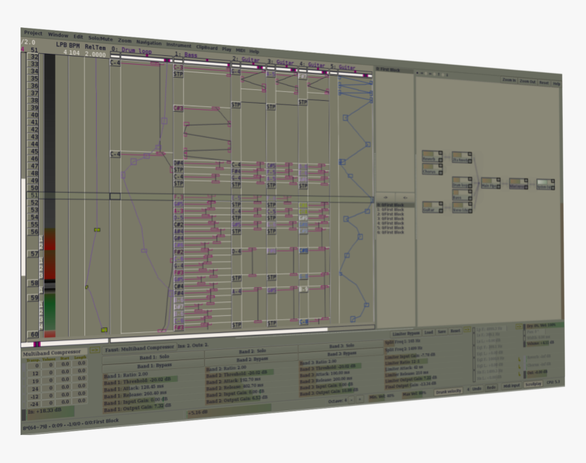
Task: Select the Stereo Enhancer node below Bass
Action: tap(462, 207)
